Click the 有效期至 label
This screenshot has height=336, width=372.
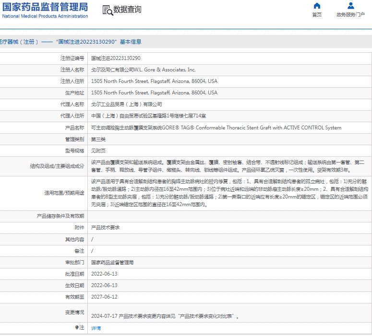click(x=74, y=297)
